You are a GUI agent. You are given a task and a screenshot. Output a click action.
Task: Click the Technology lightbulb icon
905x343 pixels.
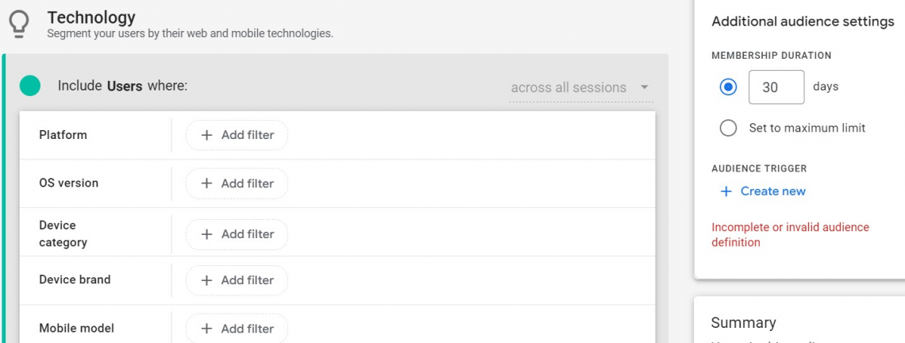click(x=19, y=25)
